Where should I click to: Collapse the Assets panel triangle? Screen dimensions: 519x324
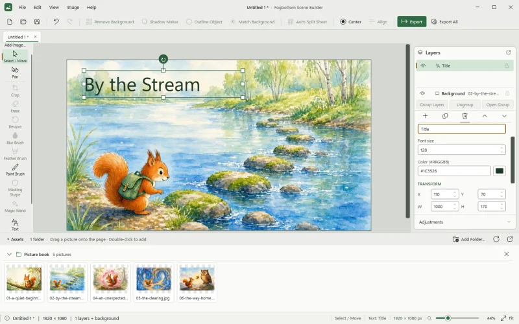click(8, 239)
